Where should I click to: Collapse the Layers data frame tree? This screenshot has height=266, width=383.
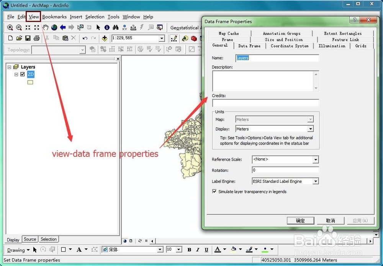[9, 67]
